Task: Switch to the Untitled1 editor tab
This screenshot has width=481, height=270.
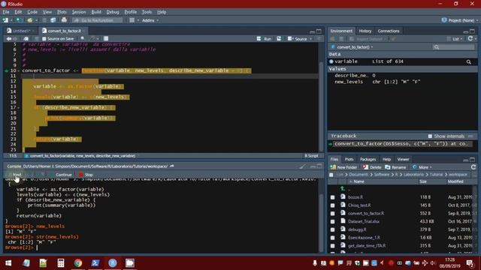Action: pyautogui.click(x=21, y=31)
